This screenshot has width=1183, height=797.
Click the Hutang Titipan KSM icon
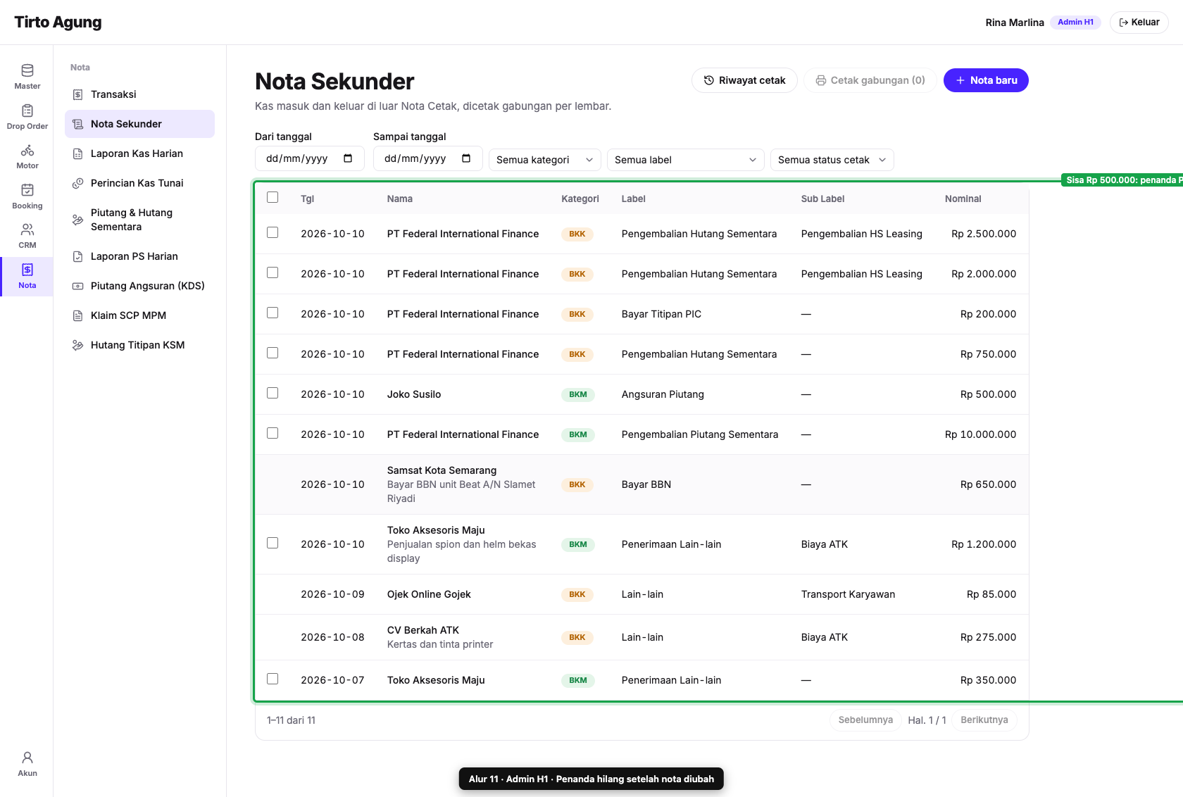point(78,345)
